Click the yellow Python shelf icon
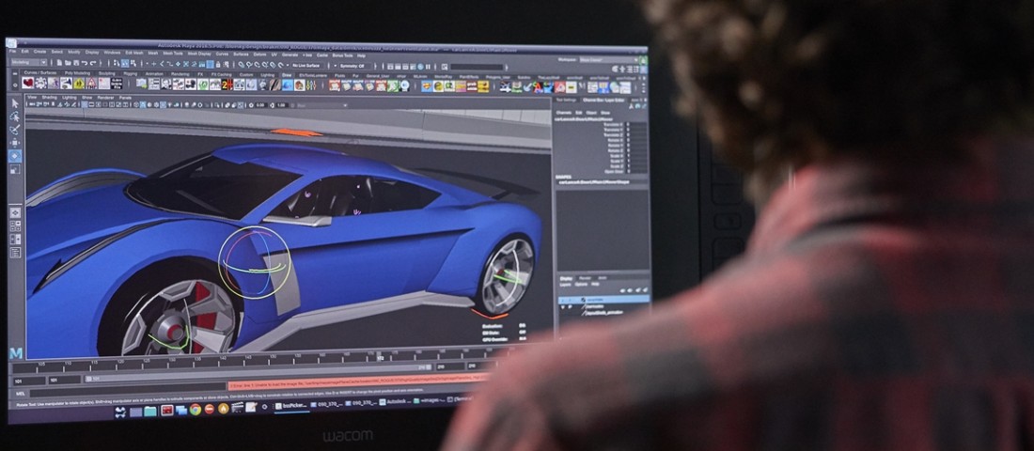The image size is (1034, 451). [439, 86]
